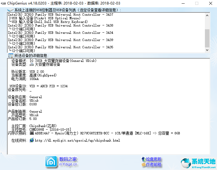217x170 pixels.
Task: Click the device list scroll down arrow
Action: coord(207,50)
